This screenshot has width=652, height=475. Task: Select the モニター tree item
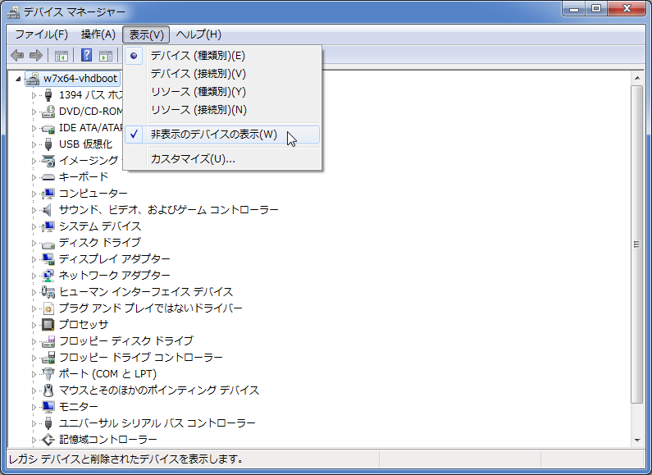pos(79,407)
